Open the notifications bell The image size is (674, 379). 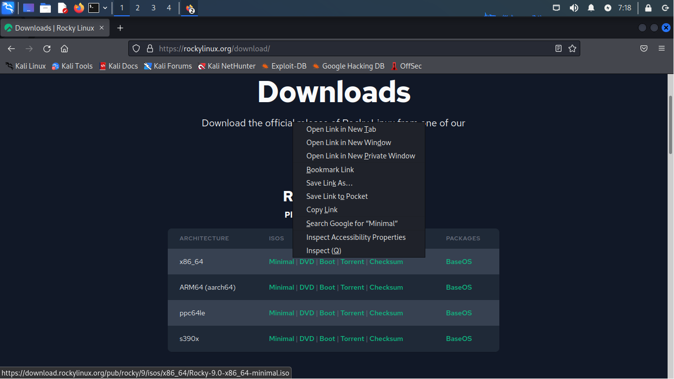click(x=591, y=8)
